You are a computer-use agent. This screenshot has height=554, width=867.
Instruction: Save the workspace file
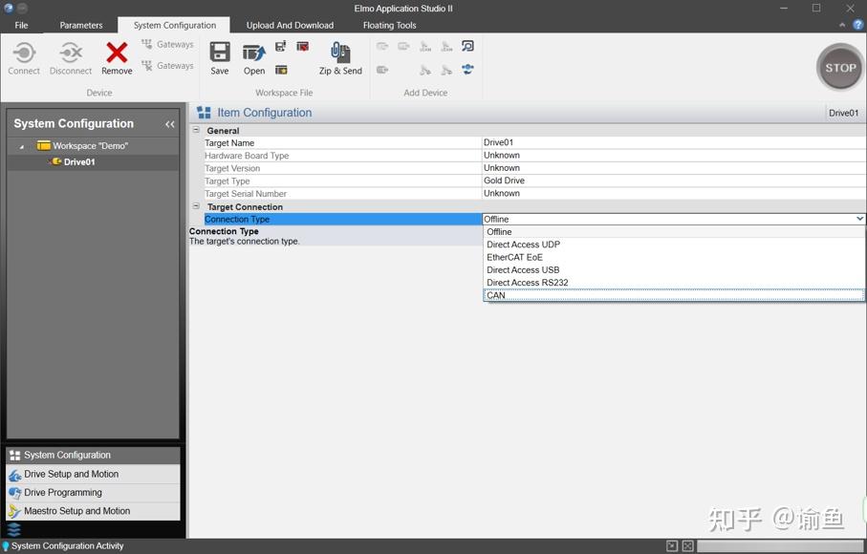pos(220,53)
